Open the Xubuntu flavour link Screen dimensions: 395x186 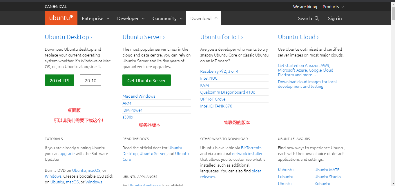[322, 184]
